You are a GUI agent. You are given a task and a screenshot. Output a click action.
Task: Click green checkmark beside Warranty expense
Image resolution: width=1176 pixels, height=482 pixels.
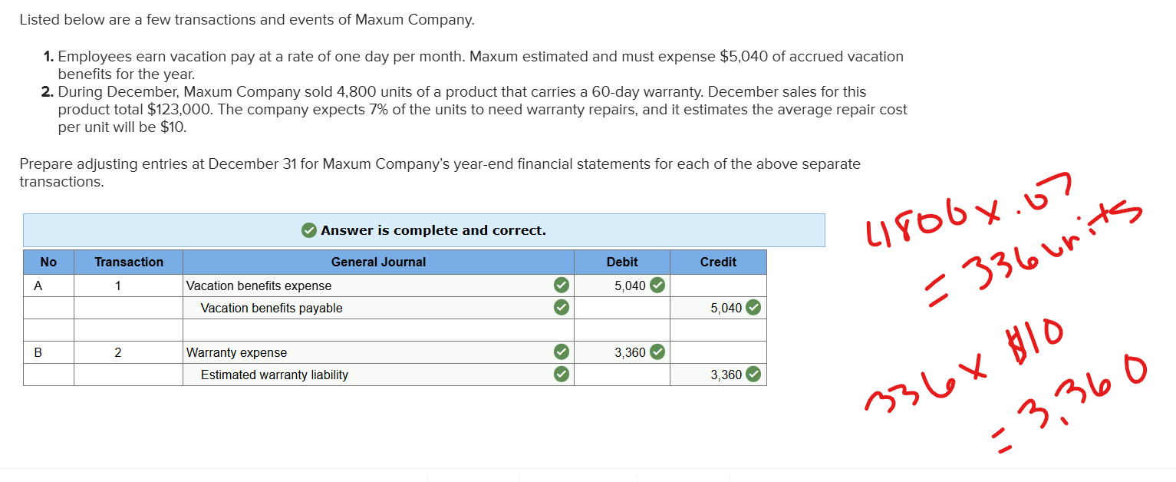point(562,352)
